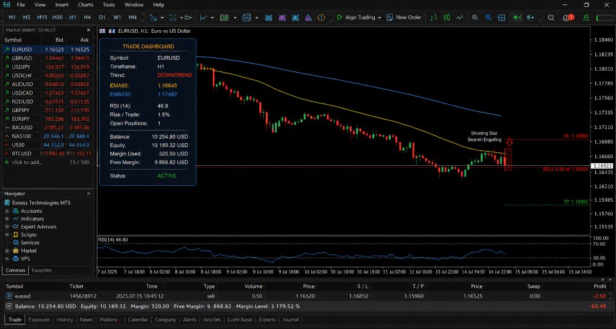Click 'click to add...' symbol field

click(27, 162)
